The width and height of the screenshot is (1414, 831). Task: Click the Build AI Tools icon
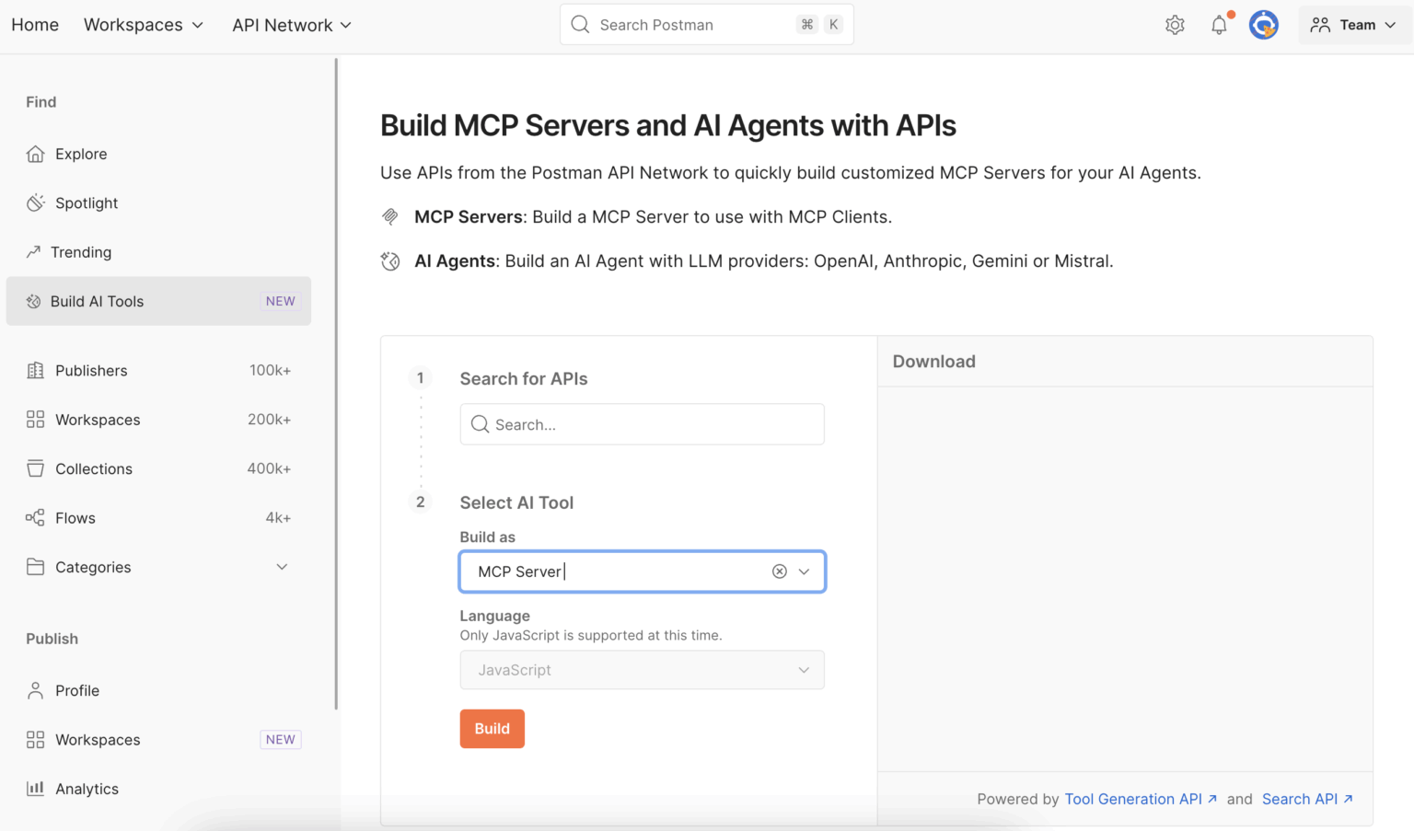tap(34, 301)
